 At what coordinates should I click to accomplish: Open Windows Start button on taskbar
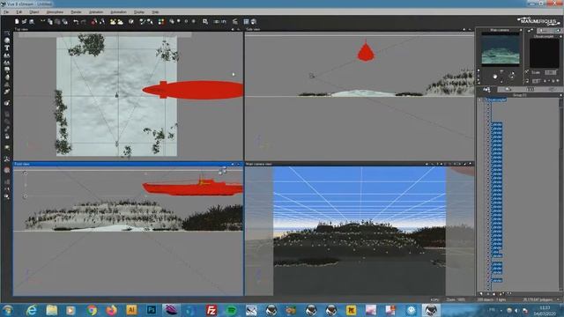[x=8, y=310]
